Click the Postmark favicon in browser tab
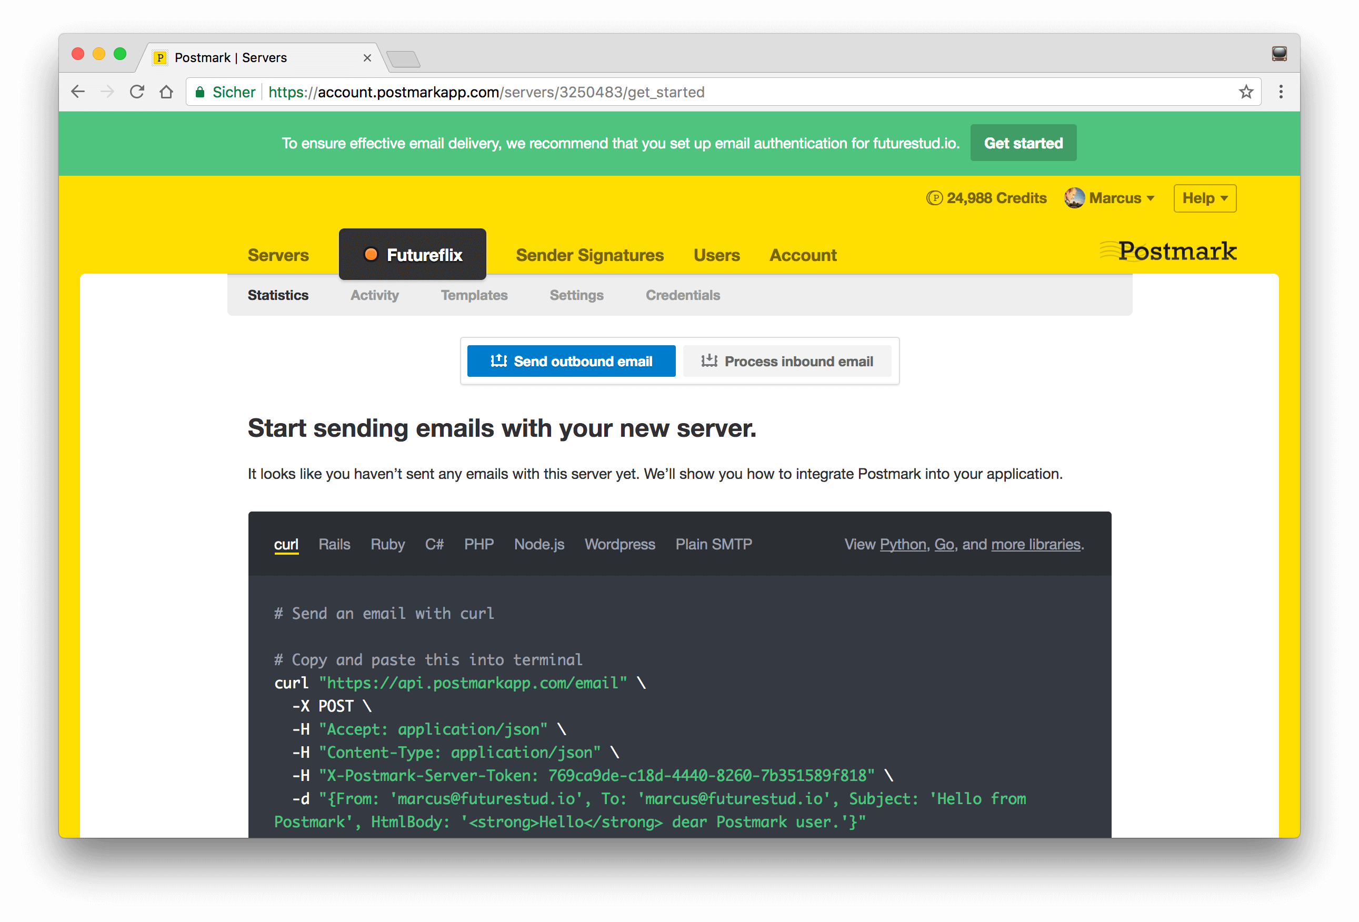 159,57
